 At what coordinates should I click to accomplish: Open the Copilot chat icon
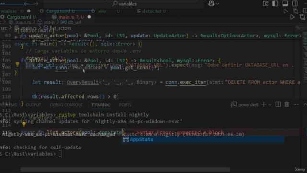[x=211, y=3]
